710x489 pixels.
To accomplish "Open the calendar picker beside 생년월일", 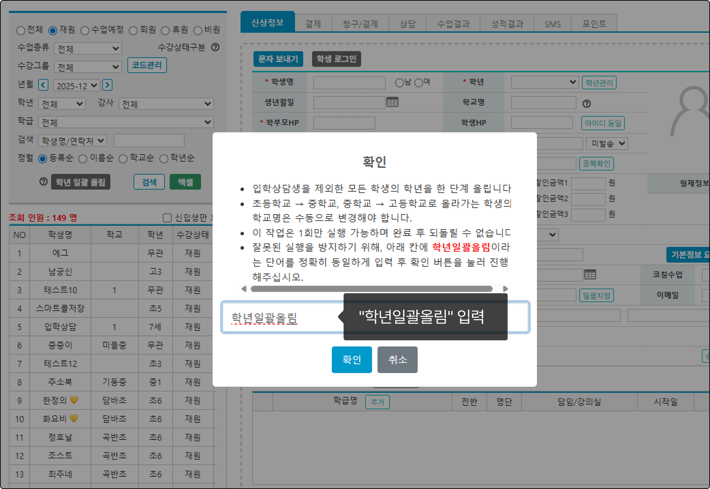I will 392,102.
